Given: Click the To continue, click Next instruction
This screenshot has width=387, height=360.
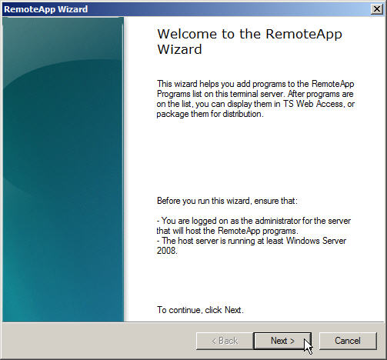Looking at the screenshot, I should (x=200, y=310).
